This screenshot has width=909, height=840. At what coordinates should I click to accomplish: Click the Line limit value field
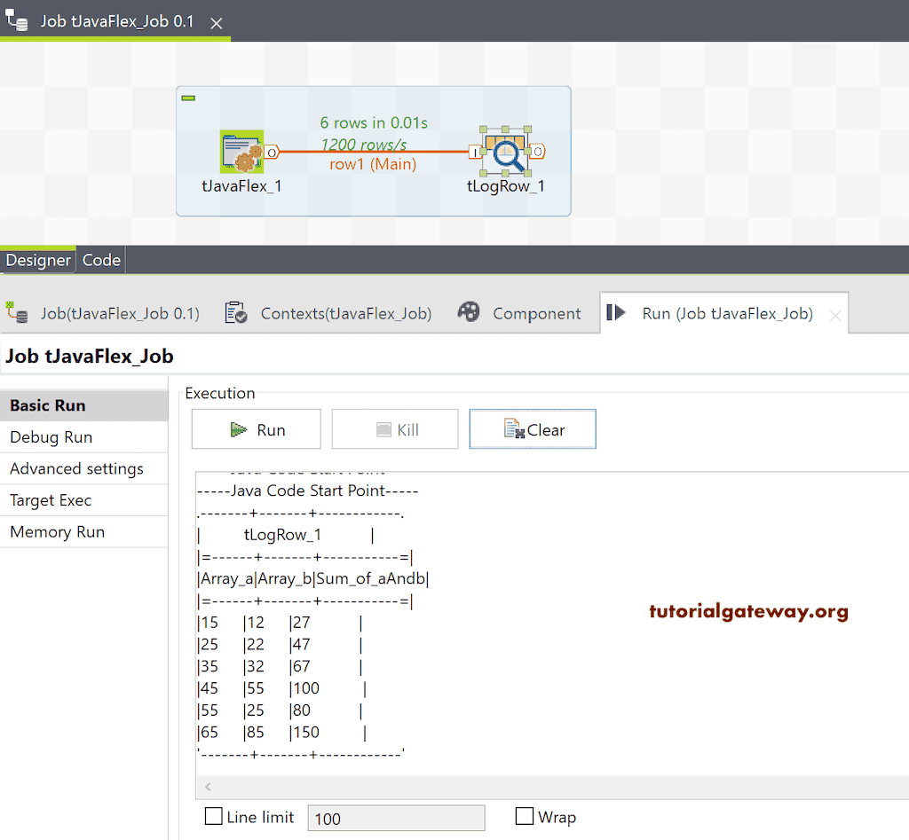(x=396, y=818)
